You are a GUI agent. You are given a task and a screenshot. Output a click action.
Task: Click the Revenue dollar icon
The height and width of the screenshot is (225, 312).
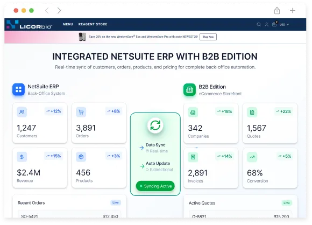22,157
